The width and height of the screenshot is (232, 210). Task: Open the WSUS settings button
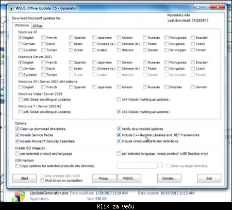[x=129, y=179]
